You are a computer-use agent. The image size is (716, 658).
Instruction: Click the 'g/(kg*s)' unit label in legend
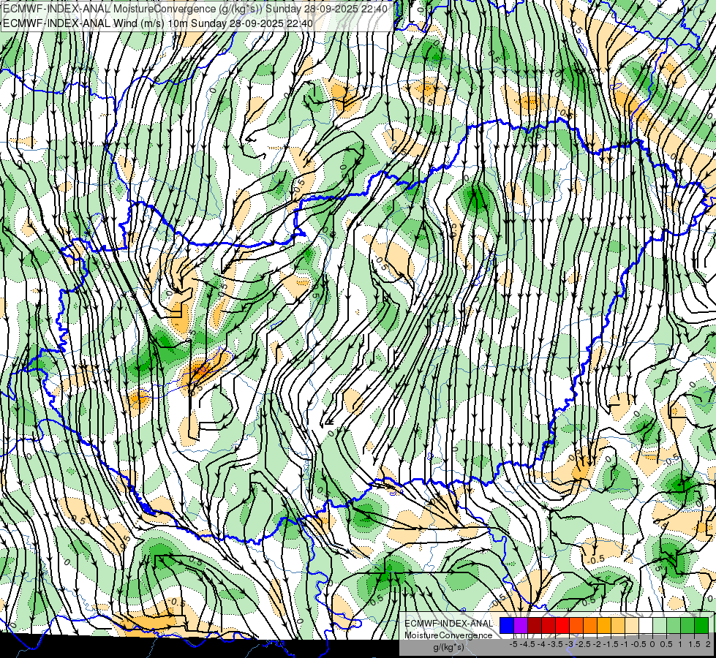[448, 647]
